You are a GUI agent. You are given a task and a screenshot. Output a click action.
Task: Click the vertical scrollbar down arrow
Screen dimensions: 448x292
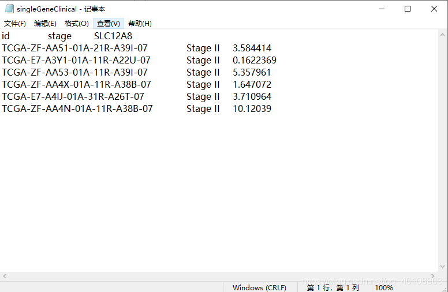(443, 267)
